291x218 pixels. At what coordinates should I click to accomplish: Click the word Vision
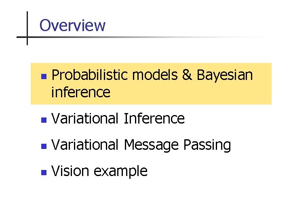pos(70,171)
